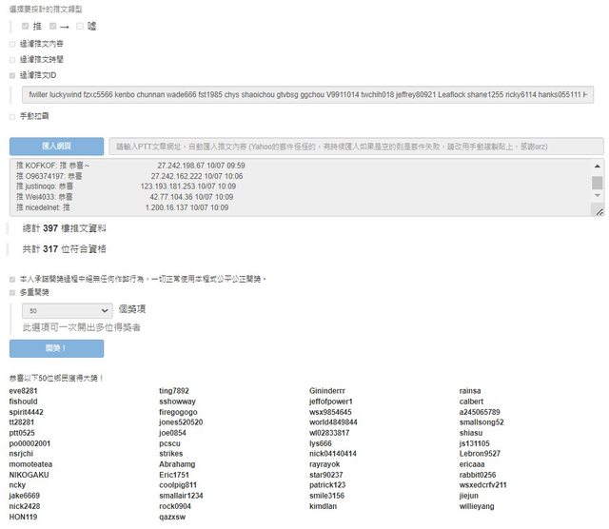Enable the 篩選推文時間 filter checkbox

(x=12, y=58)
